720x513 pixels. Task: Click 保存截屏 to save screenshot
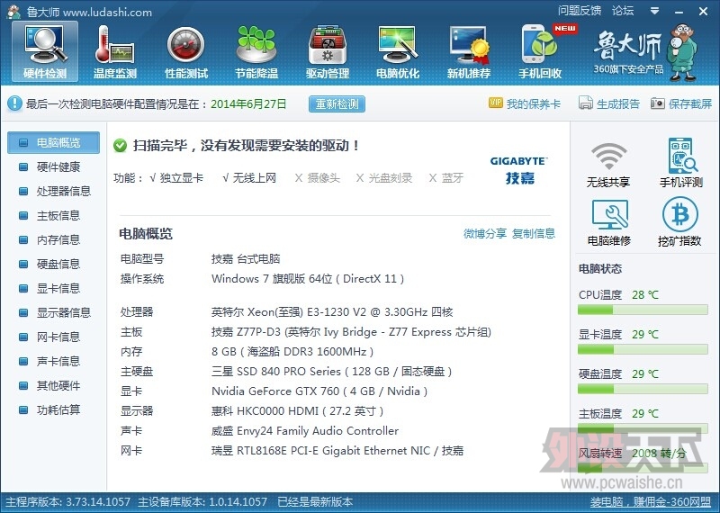[681, 103]
